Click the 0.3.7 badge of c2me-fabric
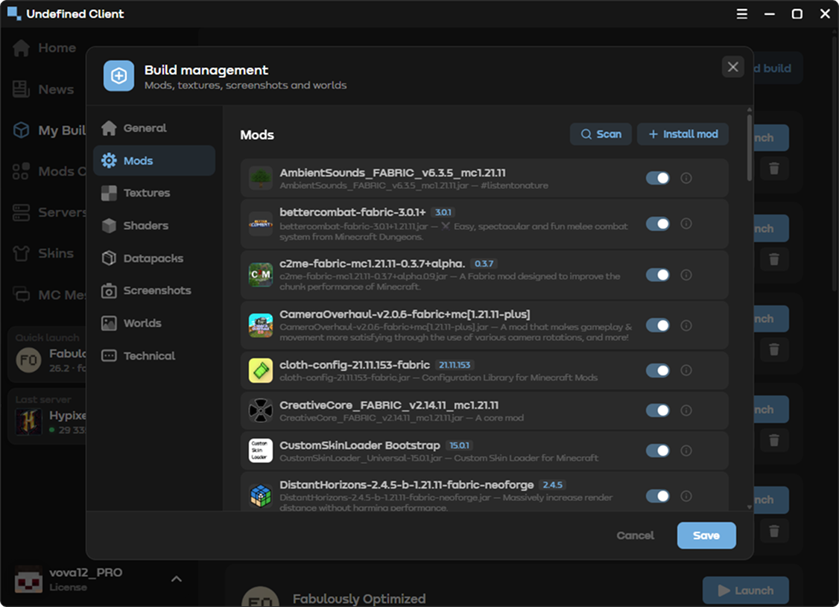 [x=484, y=264]
